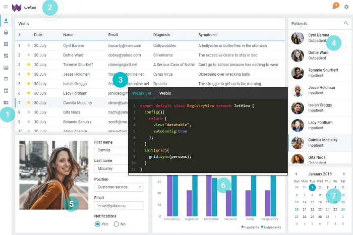The width and height of the screenshot is (353, 235).
Task: Go to next month in calendar
Action: coord(344,174)
